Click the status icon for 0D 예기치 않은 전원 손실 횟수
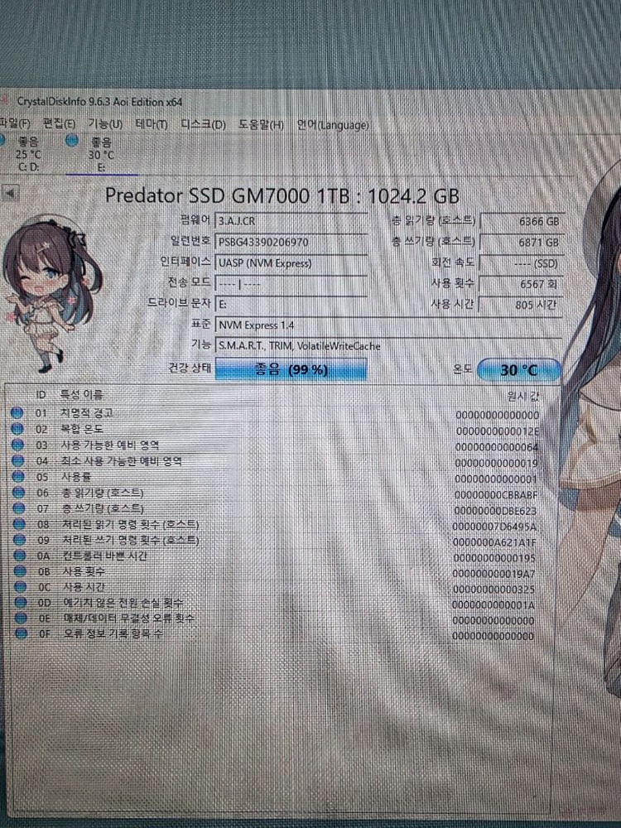This screenshot has height=828, width=621. pyautogui.click(x=21, y=603)
